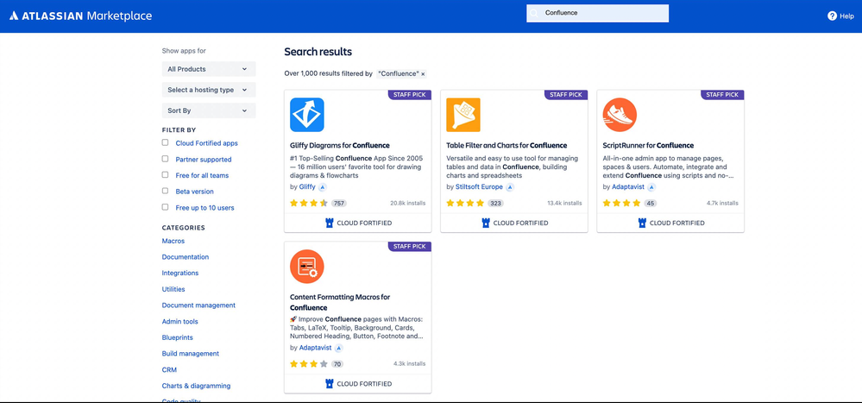Click Adaptavist link on ScriptRunner card
The height and width of the screenshot is (403, 862).
pos(628,187)
